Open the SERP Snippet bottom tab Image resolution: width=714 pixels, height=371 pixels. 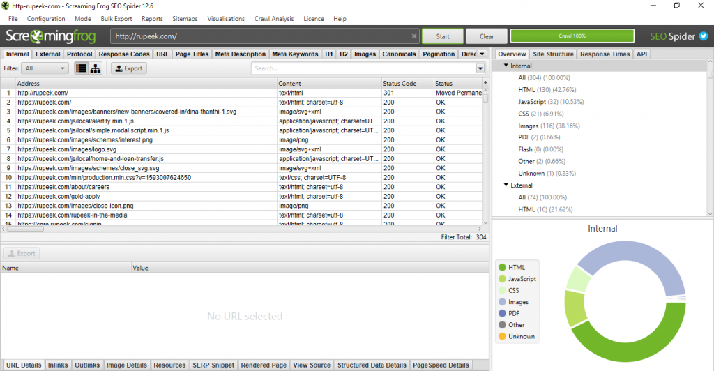(x=213, y=365)
